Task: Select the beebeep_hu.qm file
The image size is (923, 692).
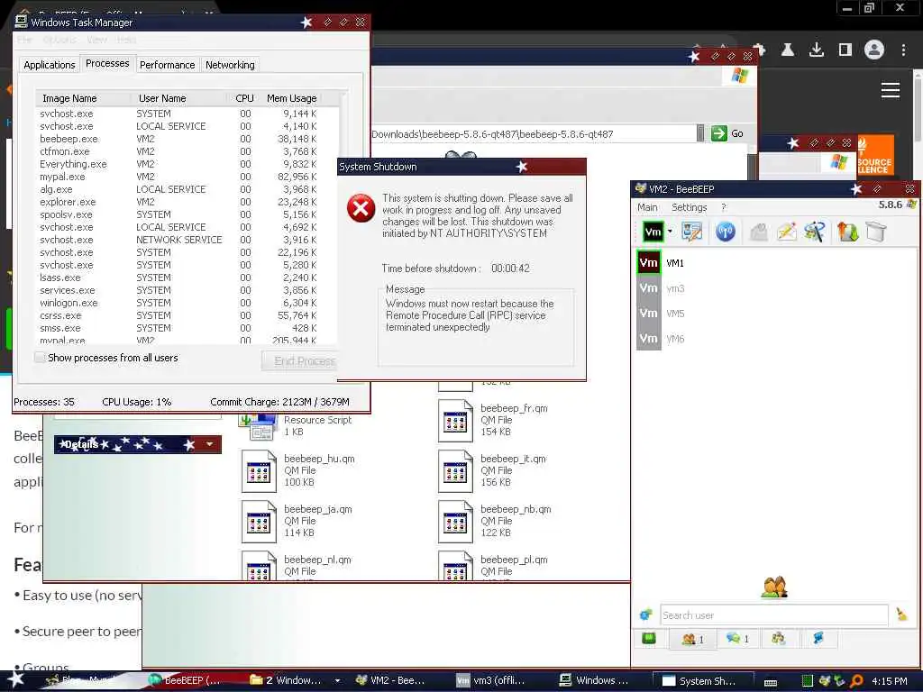Action: [299, 470]
